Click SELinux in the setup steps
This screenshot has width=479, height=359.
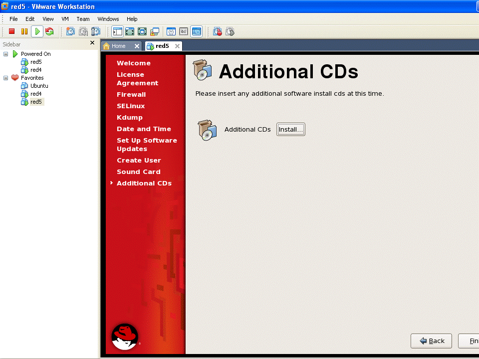(x=131, y=106)
